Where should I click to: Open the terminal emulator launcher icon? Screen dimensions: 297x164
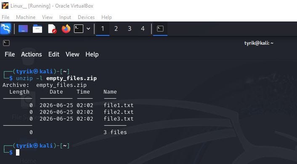coord(78,29)
